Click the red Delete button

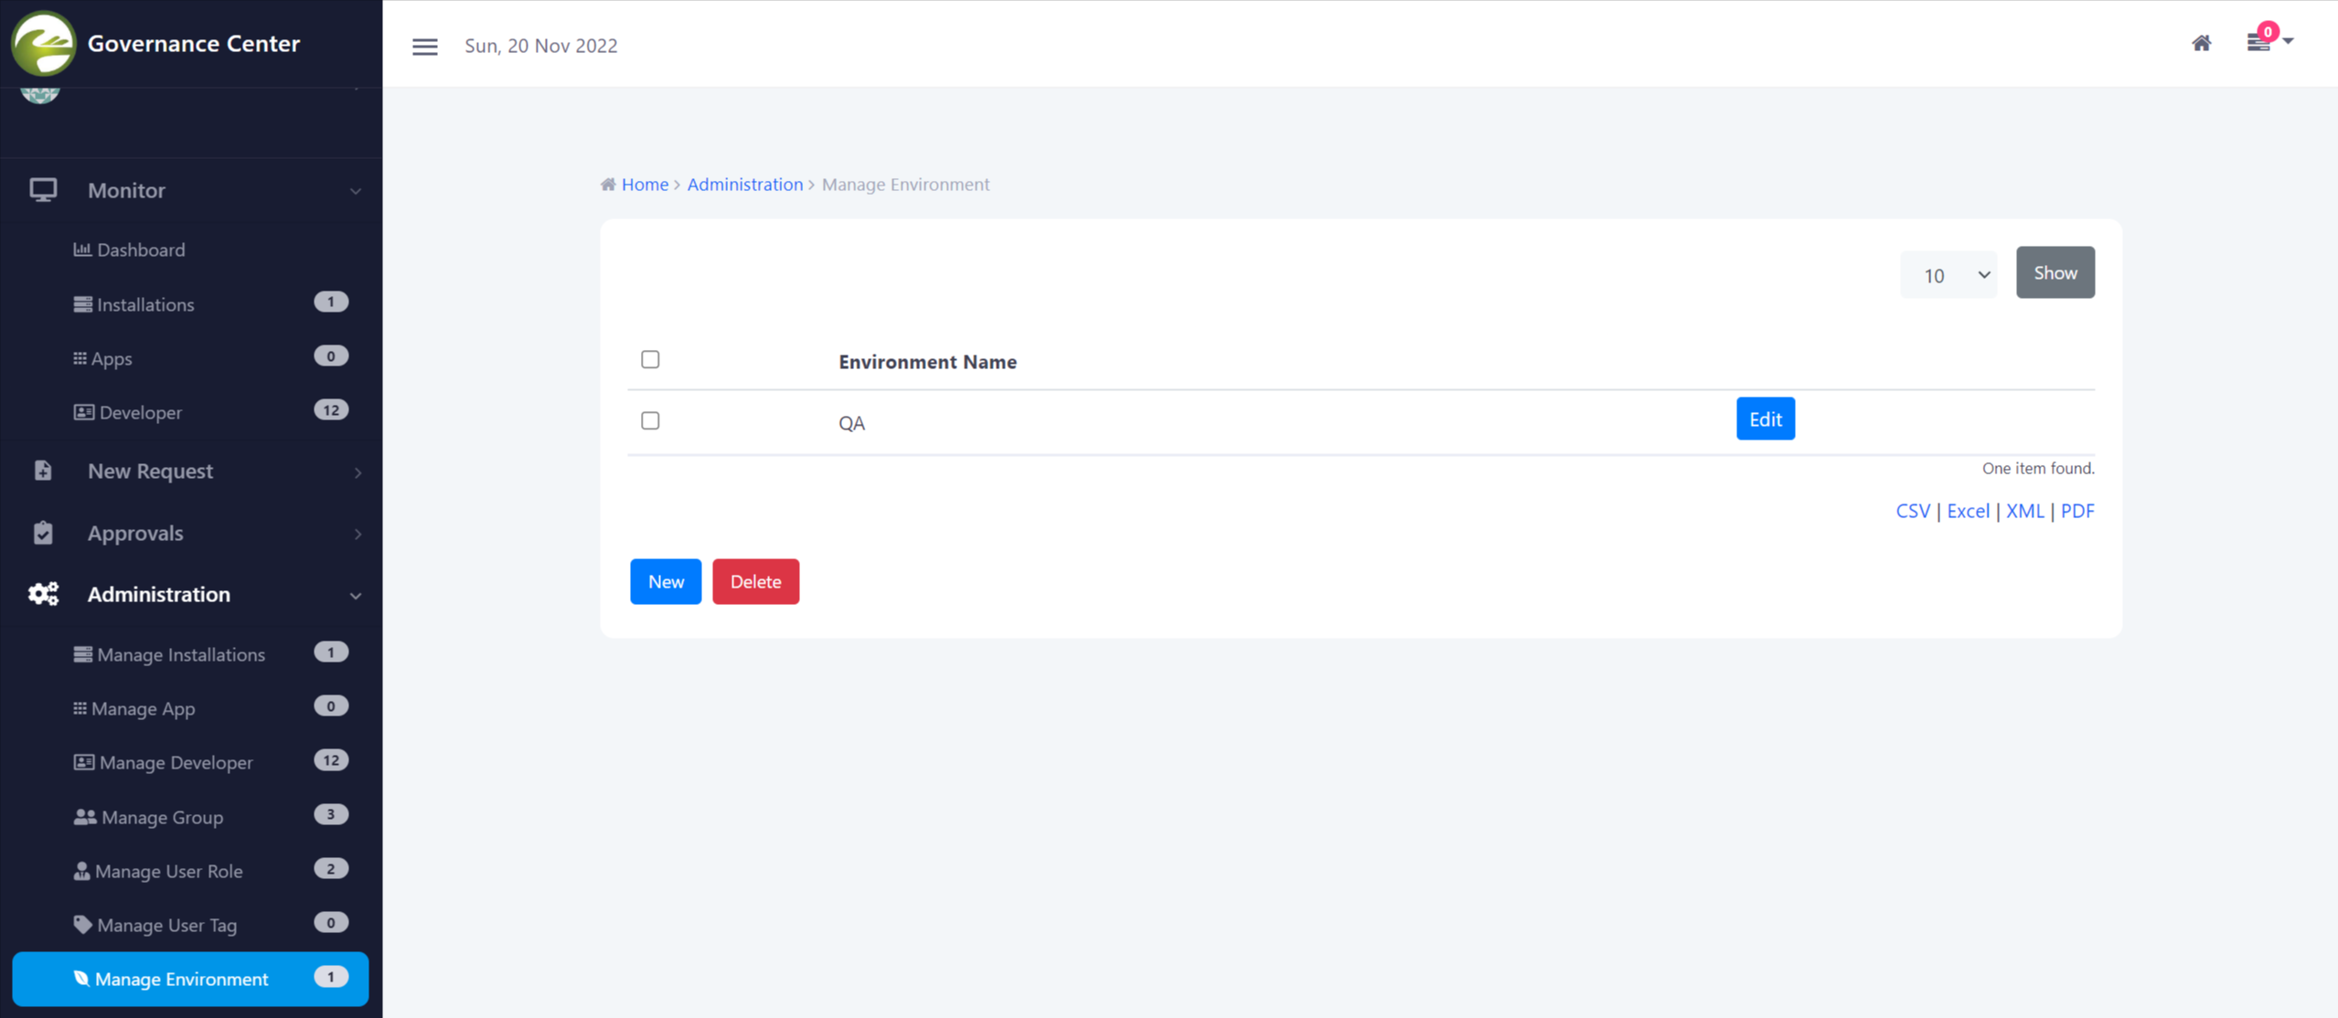point(755,581)
